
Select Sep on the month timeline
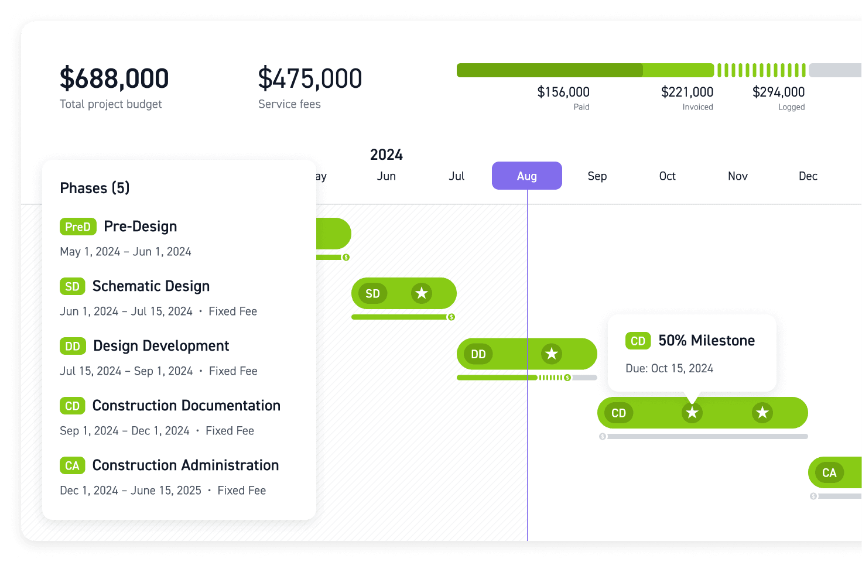coord(597,176)
